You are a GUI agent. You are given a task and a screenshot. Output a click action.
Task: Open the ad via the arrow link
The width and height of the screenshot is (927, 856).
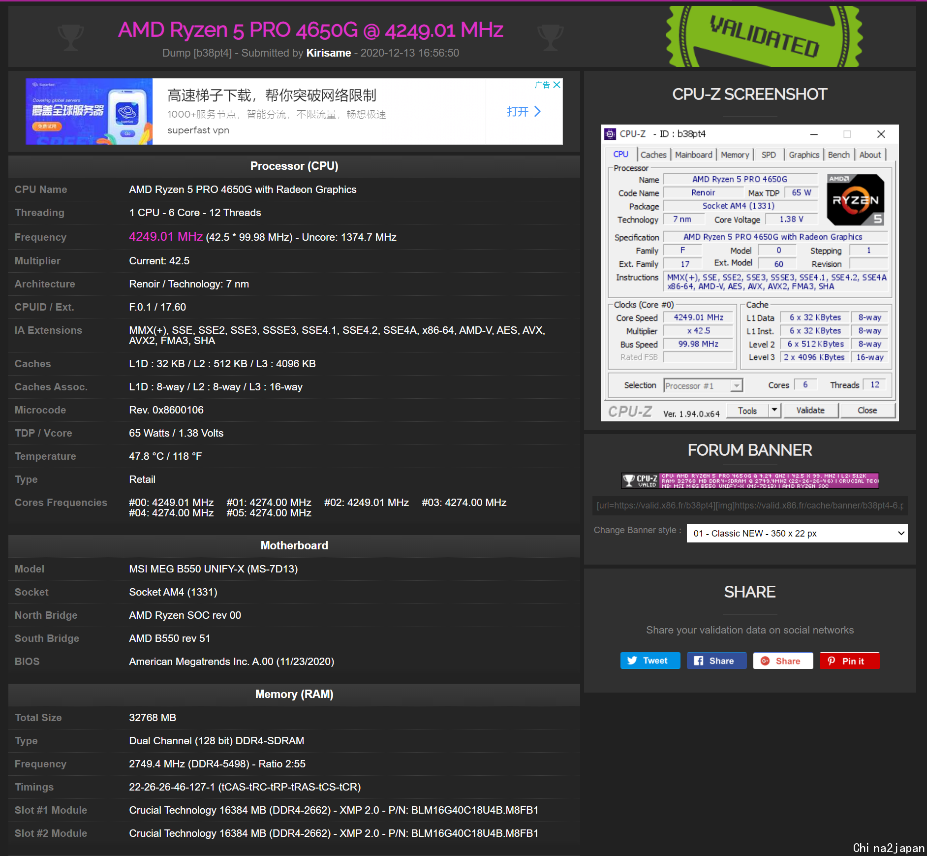(x=524, y=111)
